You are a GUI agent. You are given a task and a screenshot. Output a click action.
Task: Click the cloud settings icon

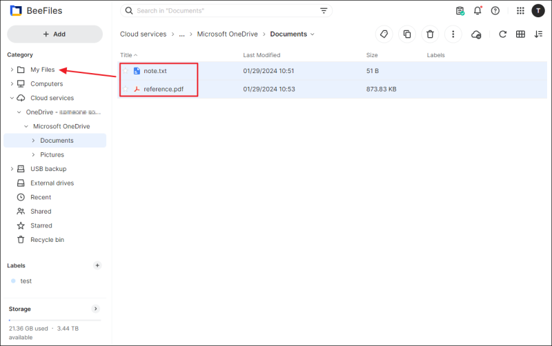(476, 34)
